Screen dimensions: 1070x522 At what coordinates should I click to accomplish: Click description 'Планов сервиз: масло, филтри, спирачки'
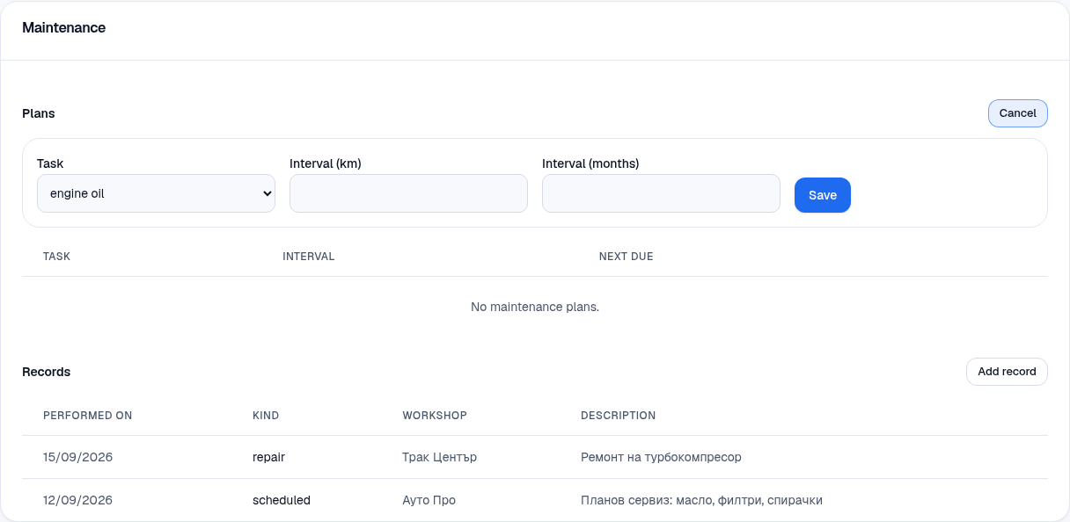pyautogui.click(x=702, y=500)
